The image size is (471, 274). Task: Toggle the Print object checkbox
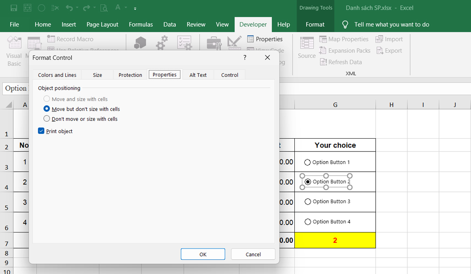pyautogui.click(x=41, y=131)
